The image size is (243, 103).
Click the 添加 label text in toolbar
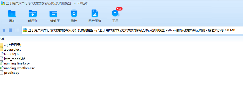pyautogui.click(x=12, y=21)
